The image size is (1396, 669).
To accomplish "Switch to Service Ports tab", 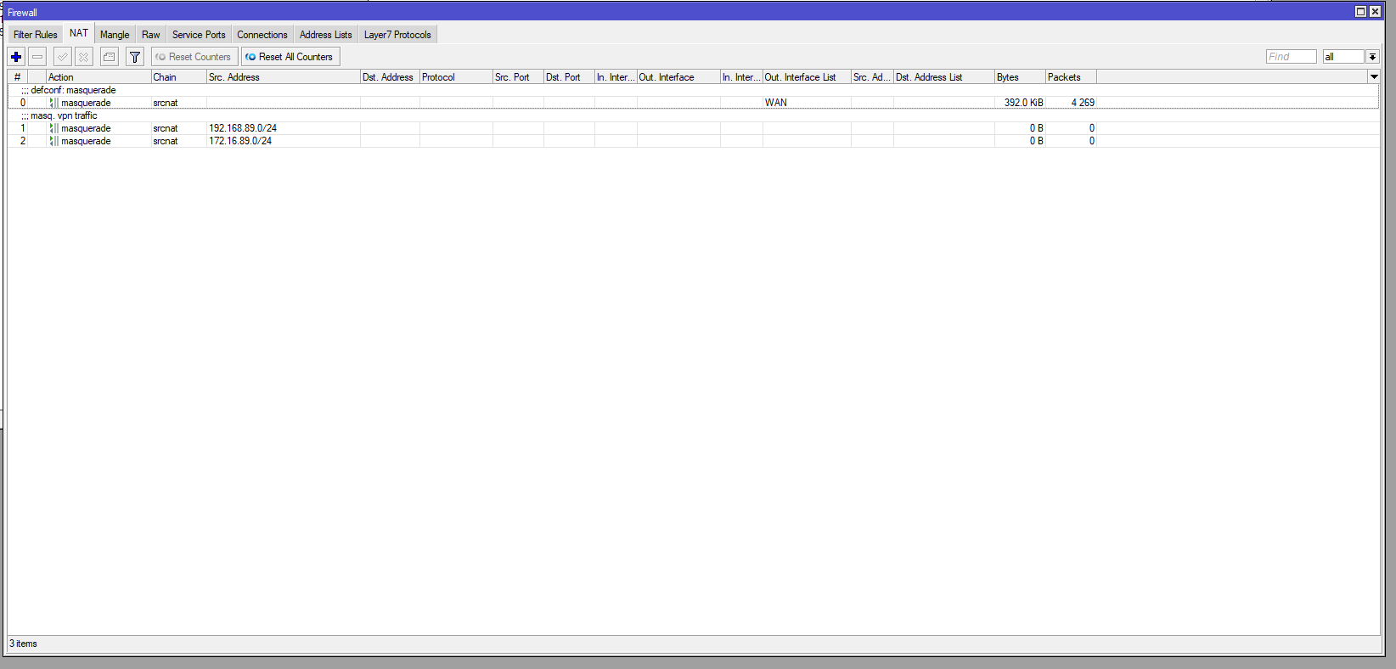I will click(x=199, y=35).
